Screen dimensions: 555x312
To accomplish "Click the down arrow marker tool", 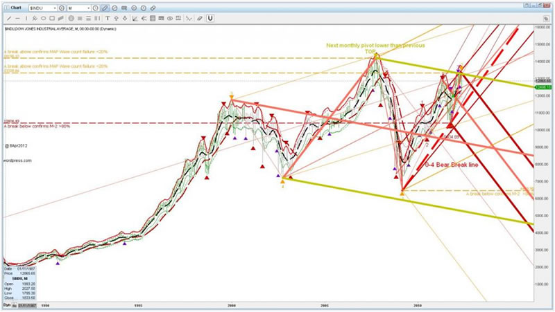I will pos(125,17).
